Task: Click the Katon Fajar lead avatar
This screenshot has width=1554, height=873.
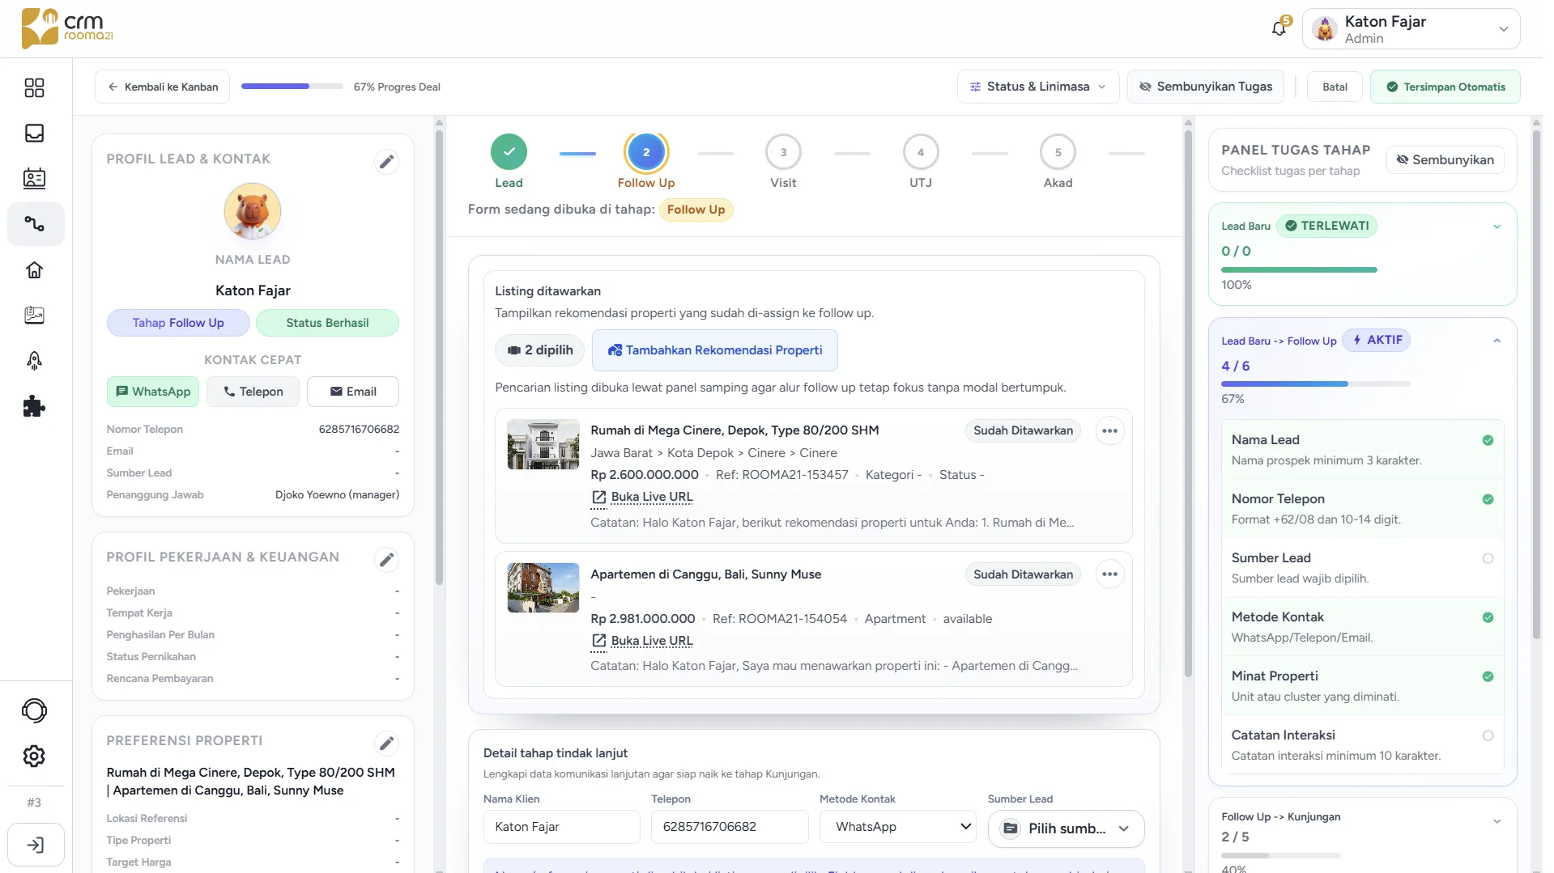Action: point(253,211)
